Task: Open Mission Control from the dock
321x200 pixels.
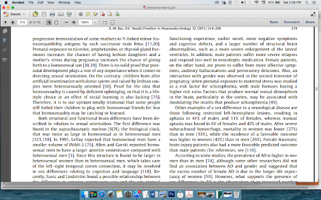Action: click(x=93, y=194)
